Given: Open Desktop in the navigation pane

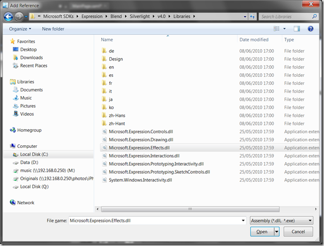Looking at the screenshot, I should [x=28, y=50].
